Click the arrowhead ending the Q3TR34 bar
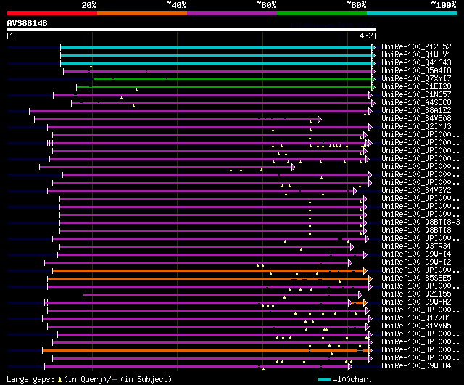464x385 pixels. (x=352, y=247)
